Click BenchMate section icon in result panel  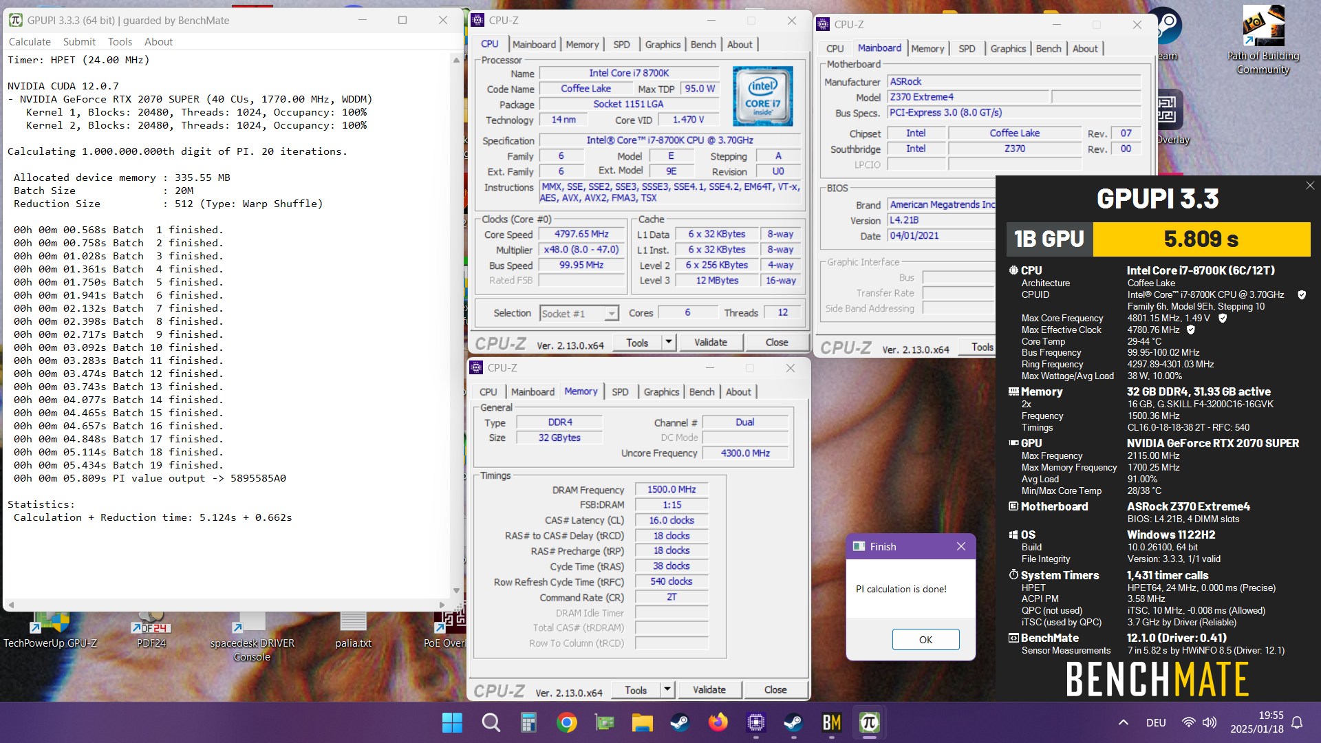coord(1013,638)
